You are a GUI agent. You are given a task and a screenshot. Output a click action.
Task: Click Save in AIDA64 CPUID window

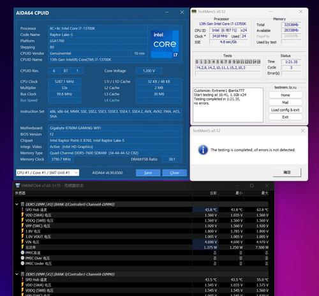[x=148, y=173]
